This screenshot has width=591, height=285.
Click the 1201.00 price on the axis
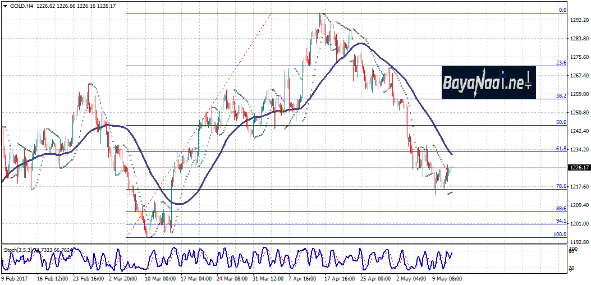(x=578, y=223)
